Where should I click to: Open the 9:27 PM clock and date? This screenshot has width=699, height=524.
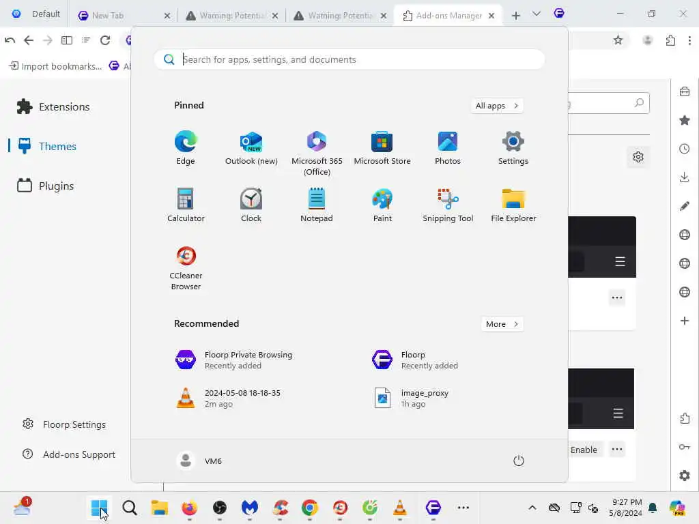[627, 508]
